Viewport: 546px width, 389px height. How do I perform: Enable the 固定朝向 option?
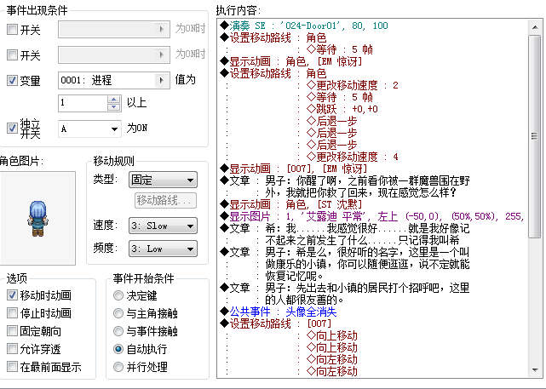(12, 331)
